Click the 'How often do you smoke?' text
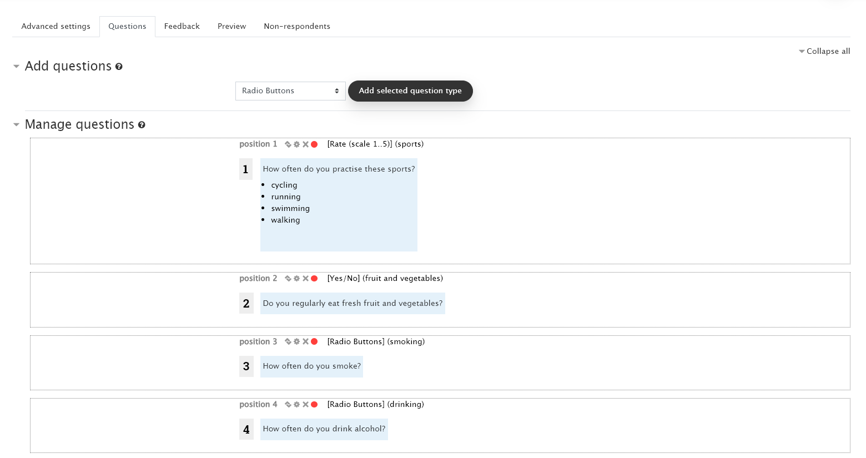 (311, 366)
